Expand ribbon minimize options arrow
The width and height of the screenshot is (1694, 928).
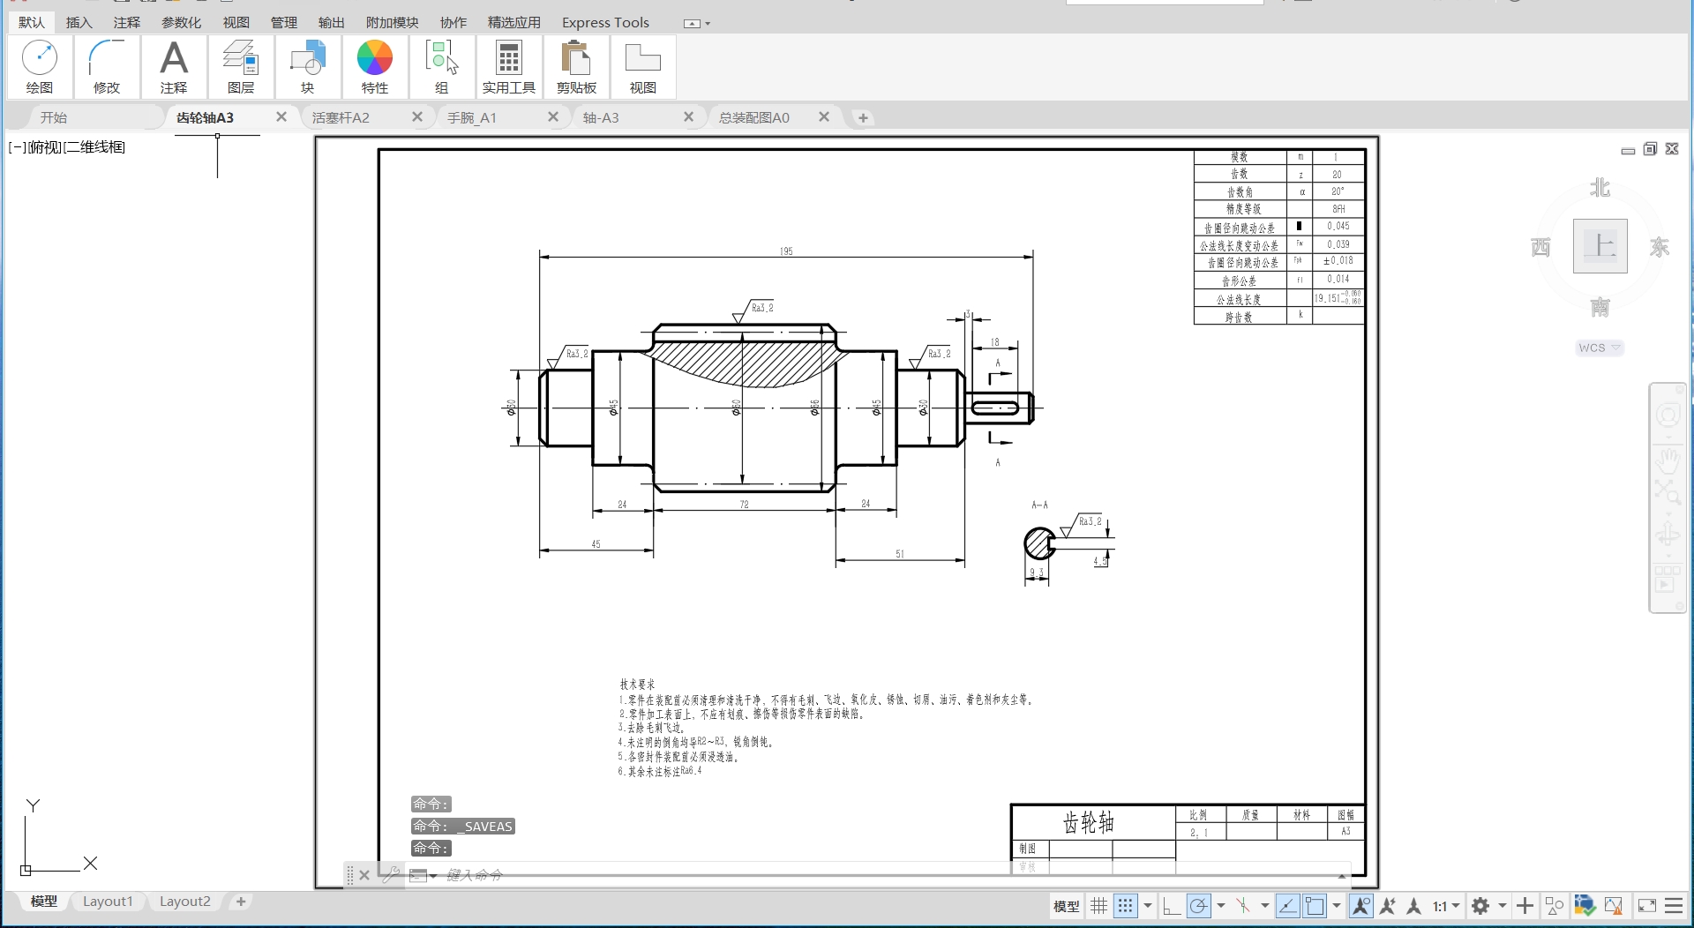click(x=708, y=24)
